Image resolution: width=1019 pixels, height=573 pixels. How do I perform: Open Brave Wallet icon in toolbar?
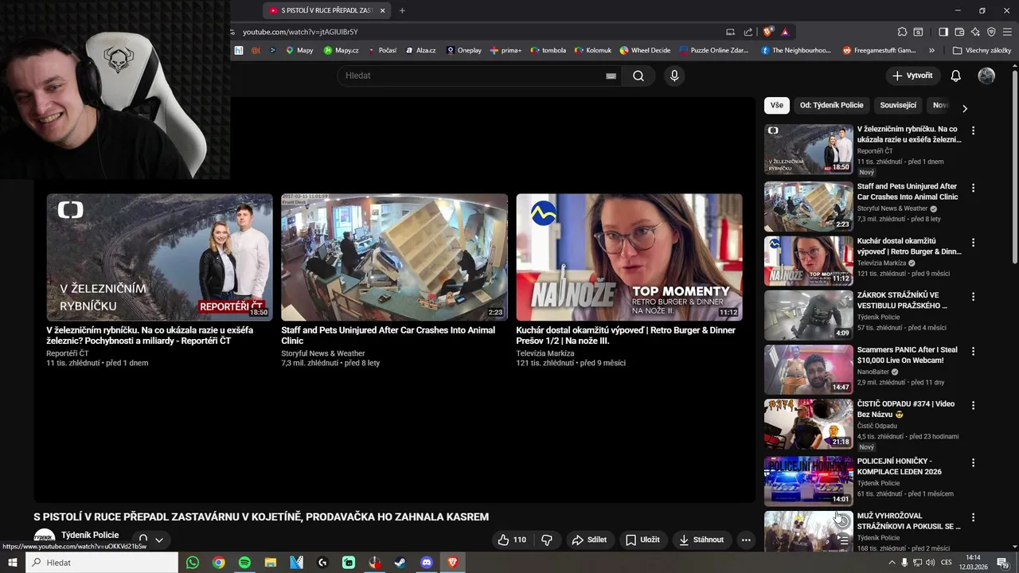coord(959,32)
